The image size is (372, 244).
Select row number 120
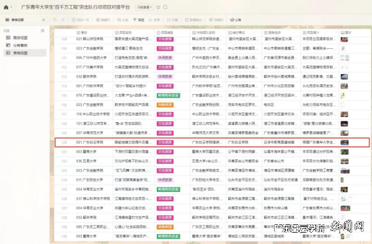coord(64,142)
